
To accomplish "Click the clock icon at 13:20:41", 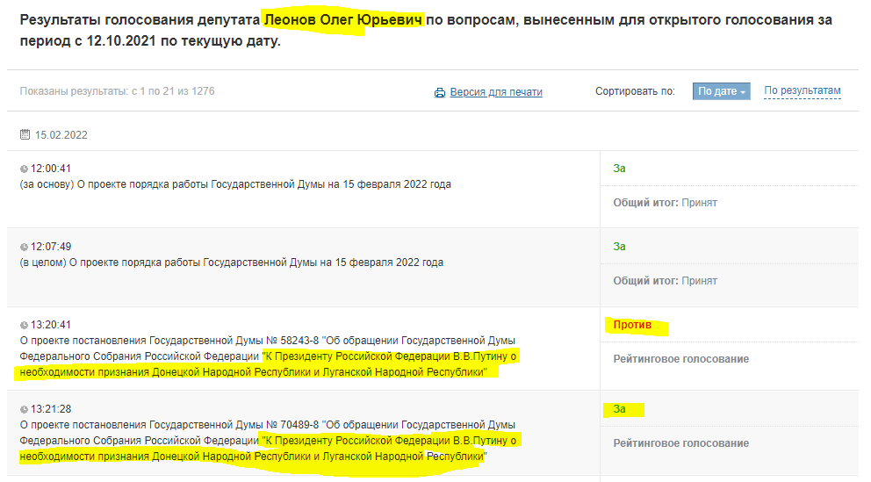I will coord(24,326).
